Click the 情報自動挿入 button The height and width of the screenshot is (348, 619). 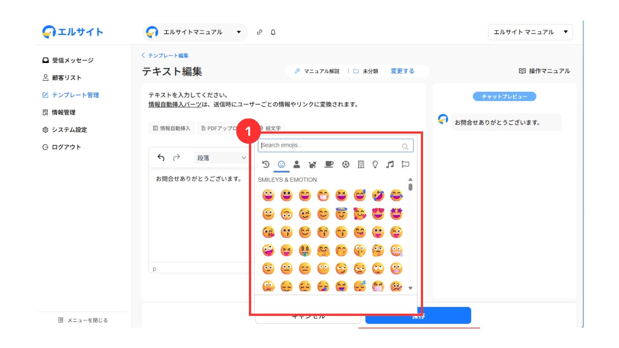tap(172, 128)
